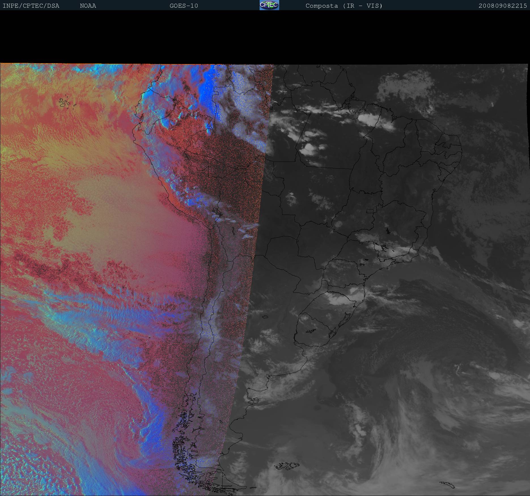This screenshot has width=530, height=496.
Task: Click the INPE/CPTEC/DSA header label
Action: click(31, 6)
